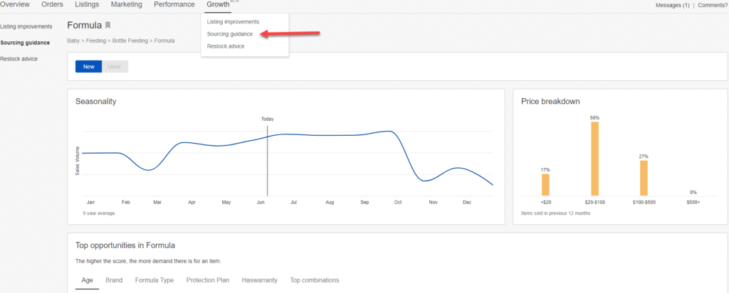Switch to the Brand opportunities tab
729x293 pixels.
114,280
